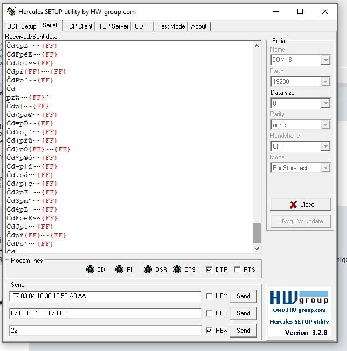Click the scroll up arrow of data log
Screen dimensions: 347x351
pyautogui.click(x=256, y=46)
